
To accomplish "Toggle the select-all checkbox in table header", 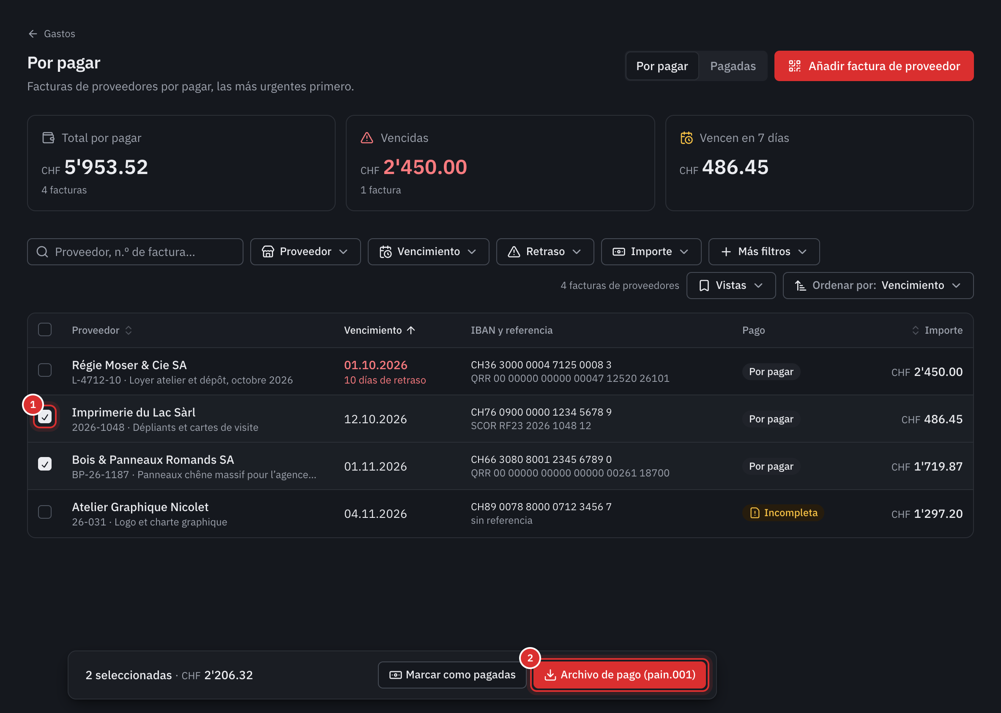I will point(45,330).
